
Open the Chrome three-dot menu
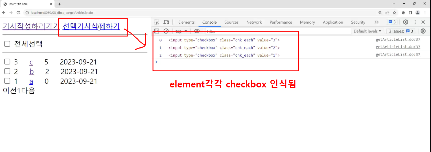pos(425,13)
